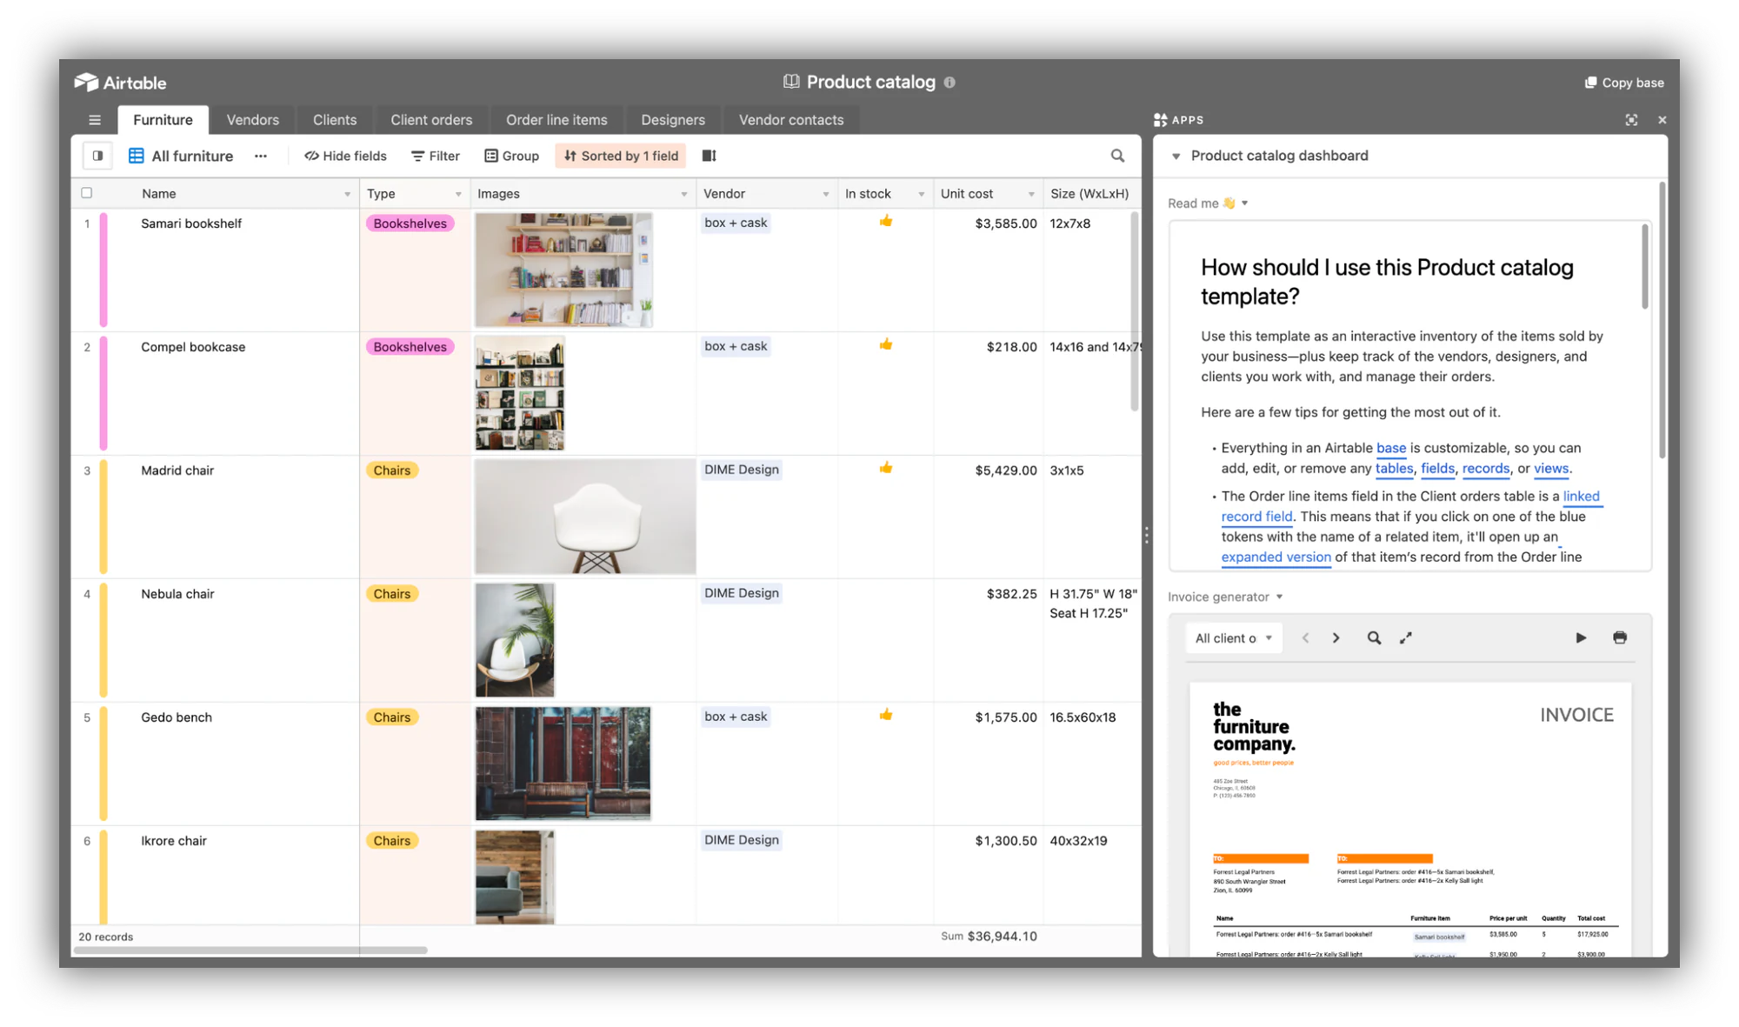Open the Filter options
1739x1027 pixels.
pyautogui.click(x=436, y=156)
